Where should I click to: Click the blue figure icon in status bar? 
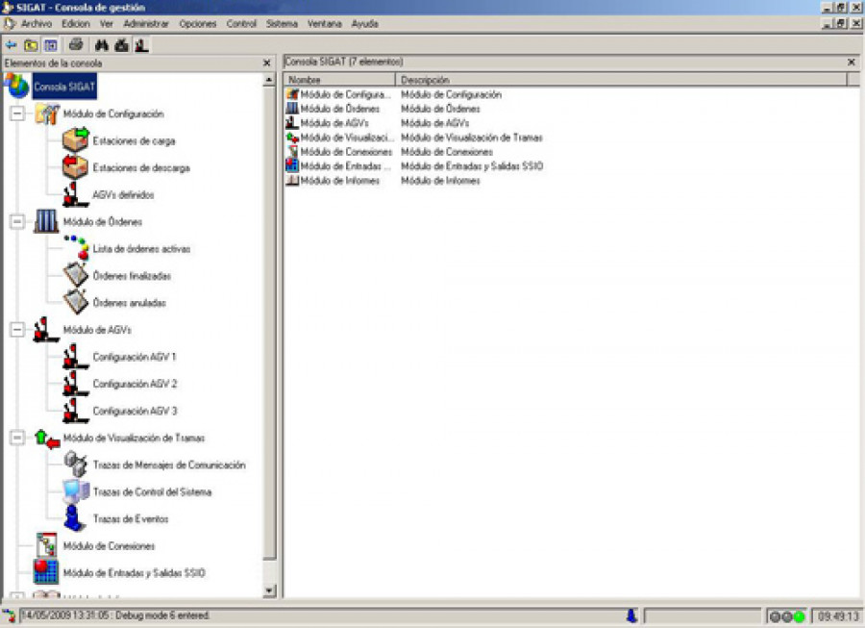point(631,615)
